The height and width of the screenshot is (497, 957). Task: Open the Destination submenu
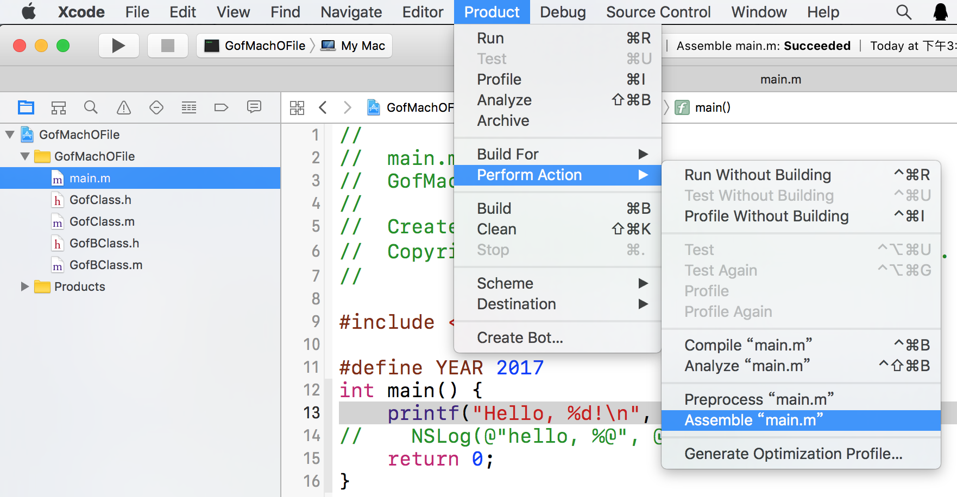click(x=557, y=304)
